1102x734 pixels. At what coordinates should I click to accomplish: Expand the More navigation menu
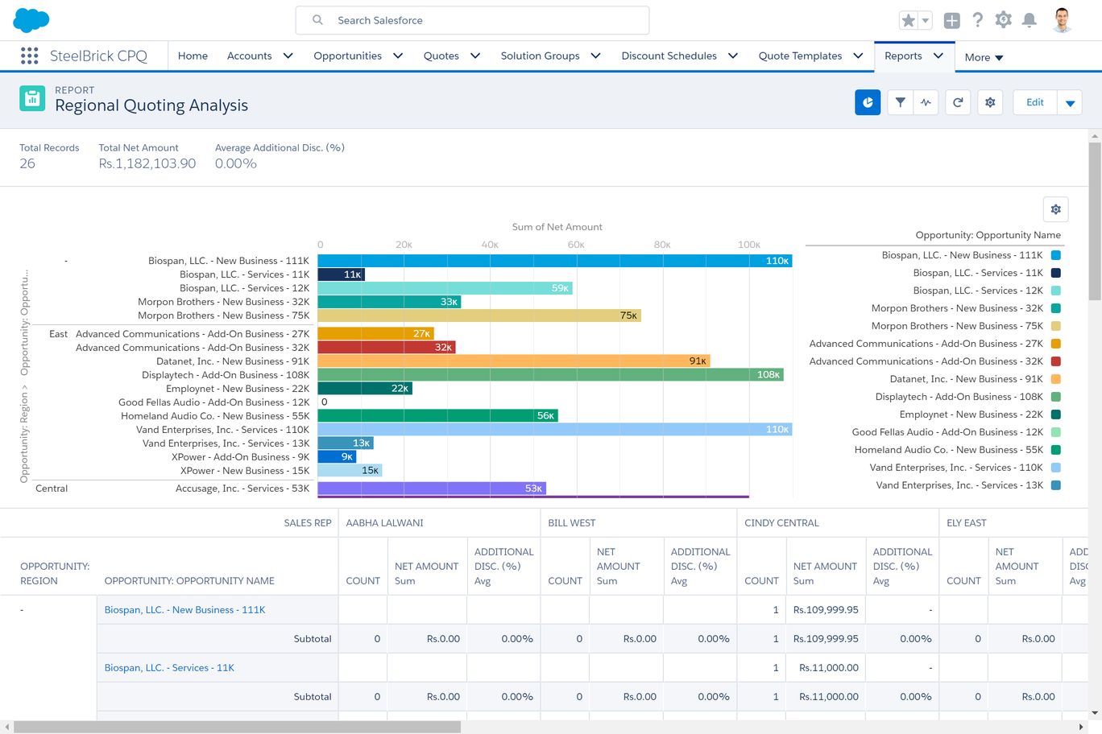coord(984,57)
